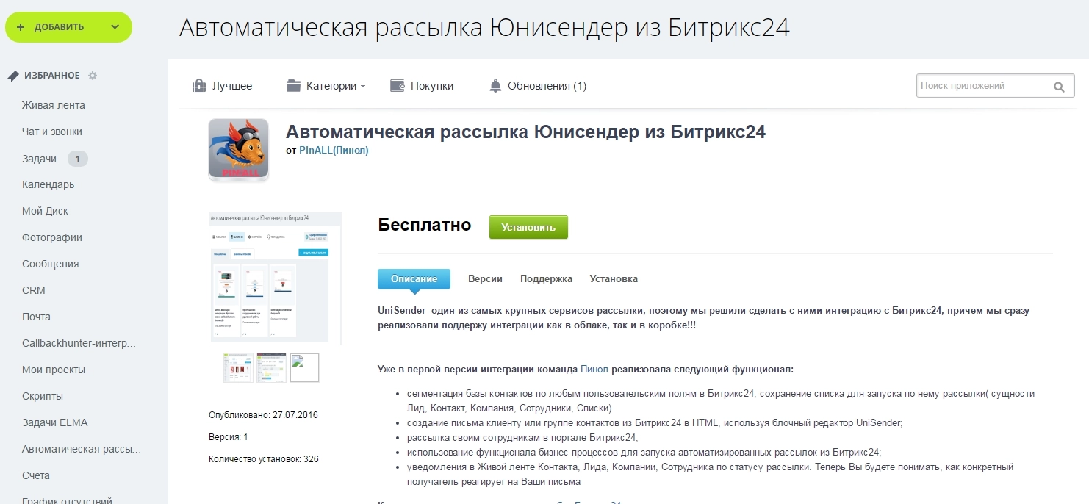Click the Поиск приложений search field
1089x504 pixels.
click(981, 86)
